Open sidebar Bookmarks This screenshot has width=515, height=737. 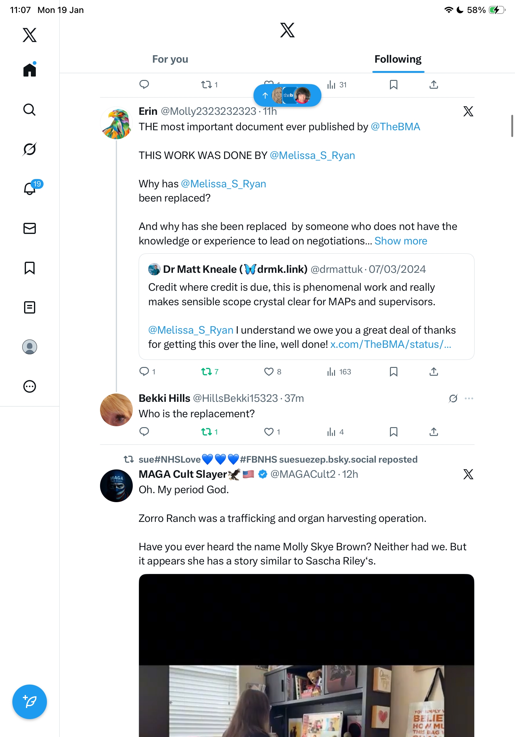pyautogui.click(x=30, y=268)
